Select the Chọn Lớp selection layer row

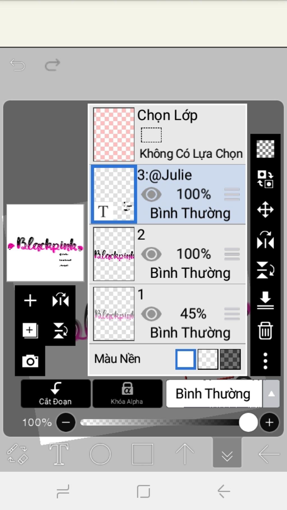[168, 134]
